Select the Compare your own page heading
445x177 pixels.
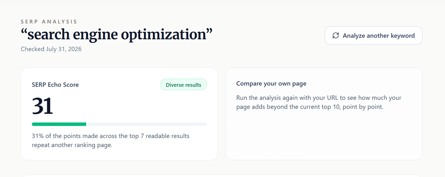271,83
